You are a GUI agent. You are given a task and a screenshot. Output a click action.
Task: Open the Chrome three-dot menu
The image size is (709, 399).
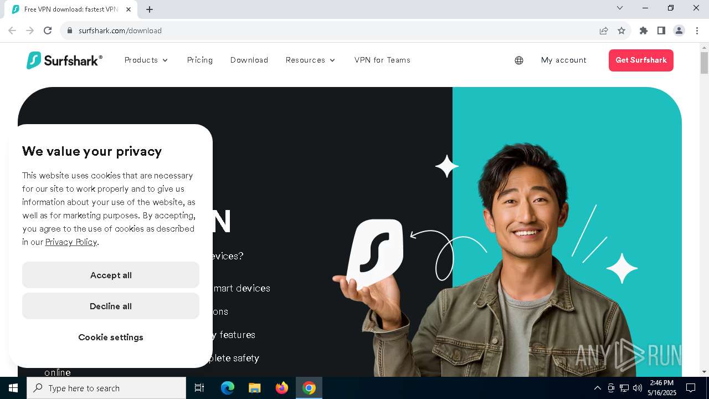(697, 30)
